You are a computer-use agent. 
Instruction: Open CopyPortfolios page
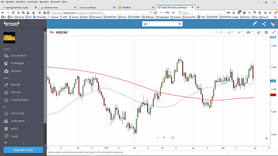pos(20,100)
